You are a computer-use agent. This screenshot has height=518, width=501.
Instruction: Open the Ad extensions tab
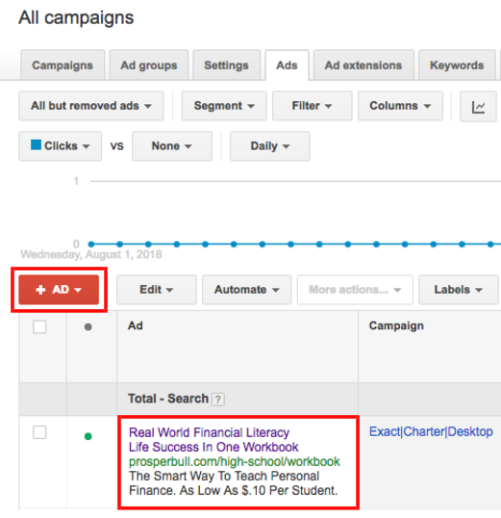(363, 65)
